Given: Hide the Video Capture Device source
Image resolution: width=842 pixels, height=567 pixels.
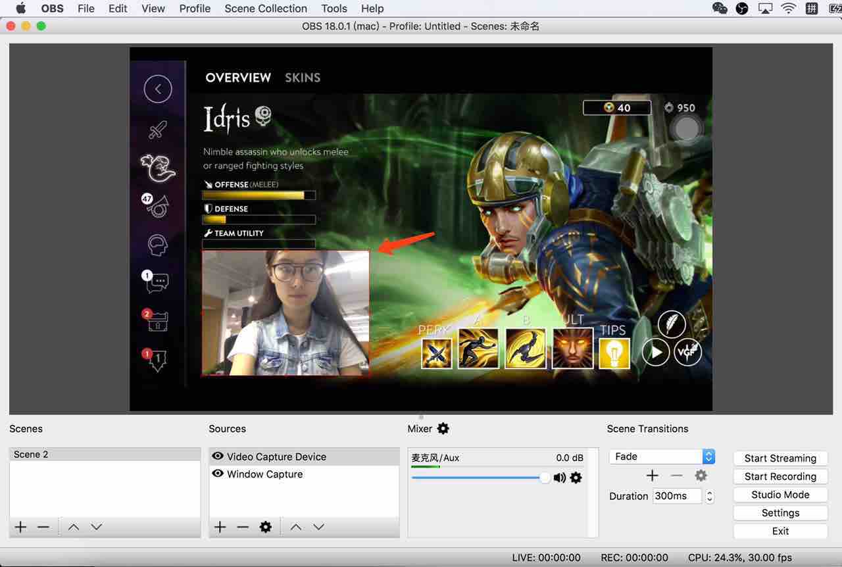Looking at the screenshot, I should 218,456.
